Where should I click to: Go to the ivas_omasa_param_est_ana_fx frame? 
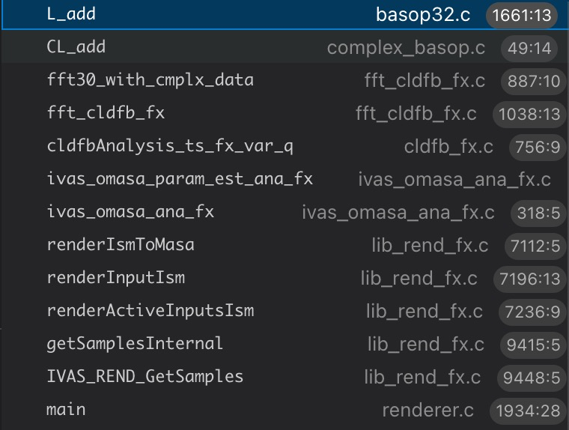click(x=180, y=179)
